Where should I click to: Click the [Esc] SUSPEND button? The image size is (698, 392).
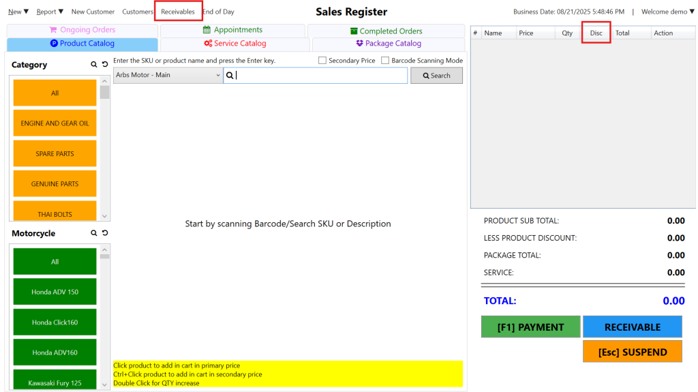632,352
